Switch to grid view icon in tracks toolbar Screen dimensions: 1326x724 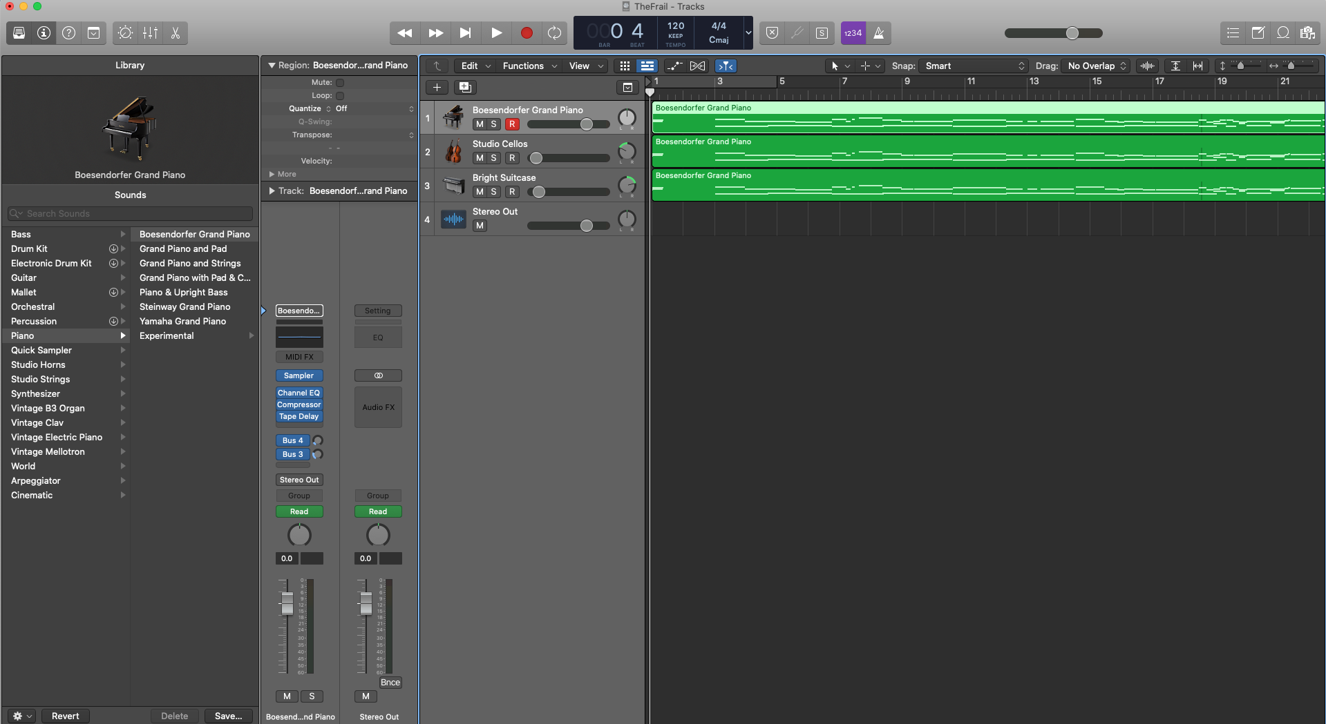(625, 66)
